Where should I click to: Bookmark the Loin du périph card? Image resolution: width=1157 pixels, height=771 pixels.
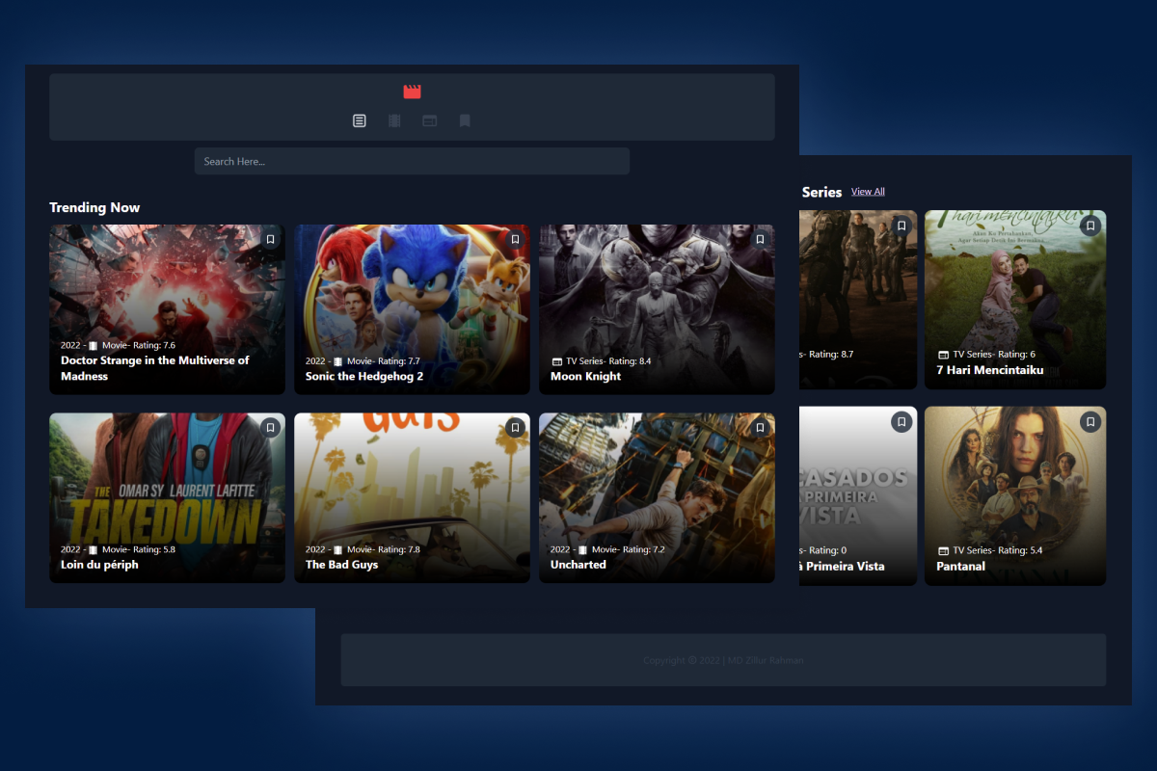(270, 428)
